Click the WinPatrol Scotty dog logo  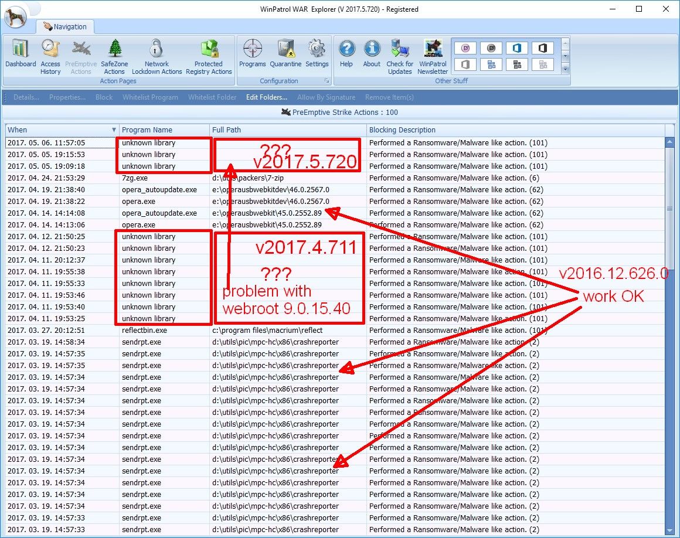point(16,18)
